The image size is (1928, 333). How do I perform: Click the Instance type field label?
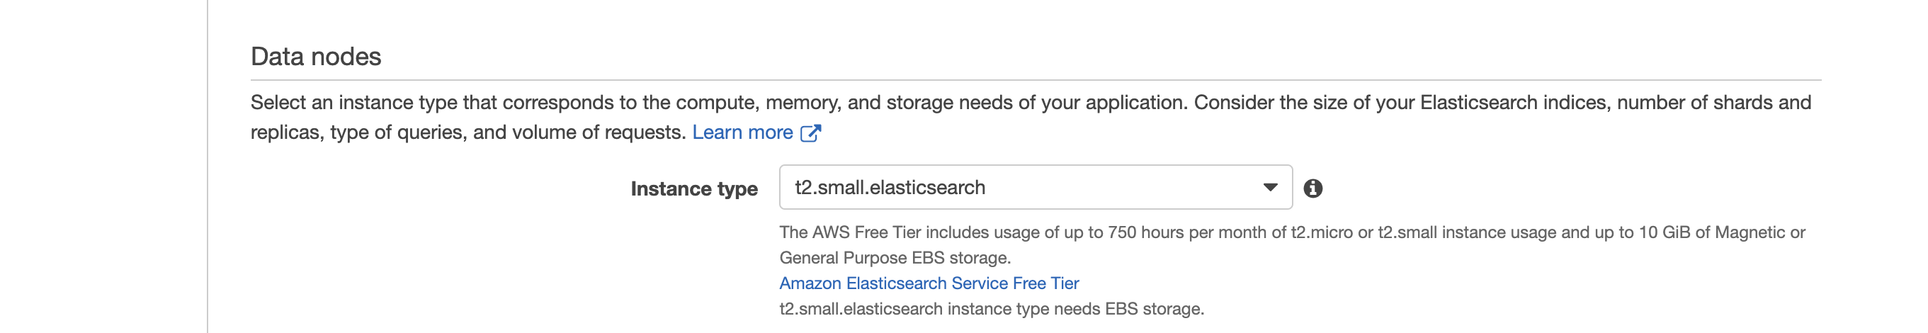694,188
